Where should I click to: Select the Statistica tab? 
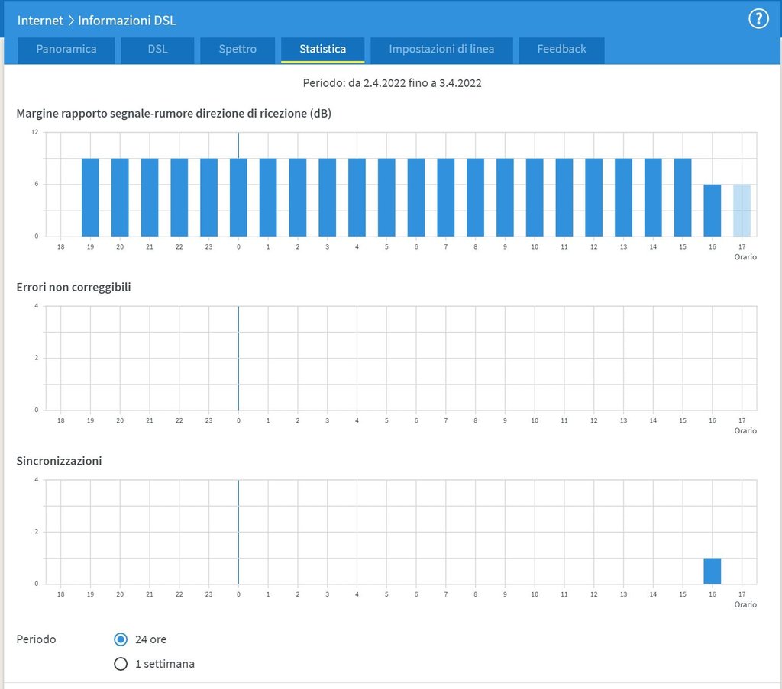[322, 50]
